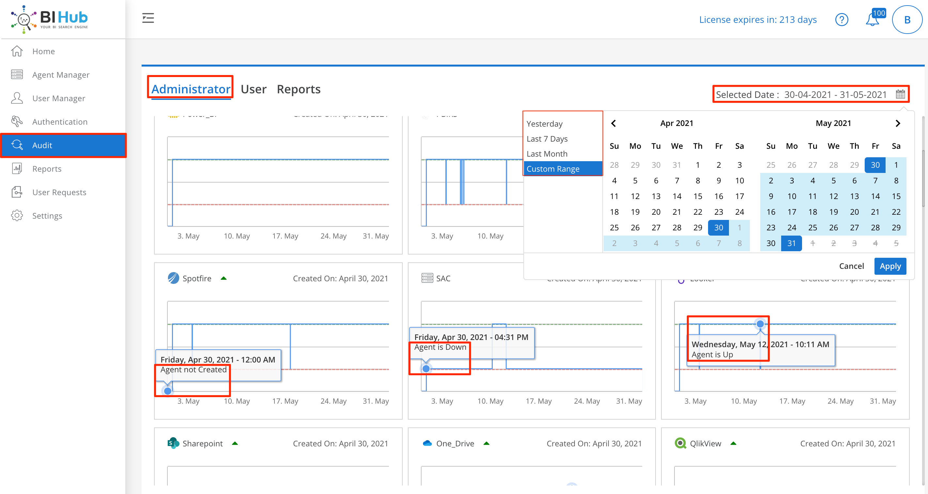Click the User Manager sidebar icon

17,98
